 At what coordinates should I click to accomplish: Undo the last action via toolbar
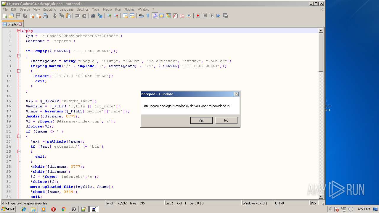coord(77,16)
